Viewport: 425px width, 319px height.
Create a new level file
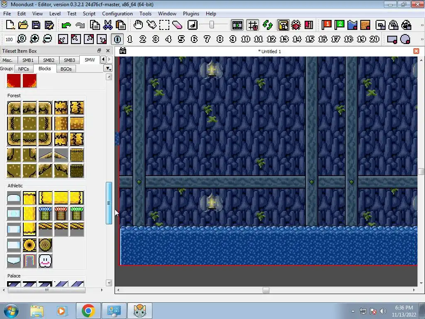pyautogui.click(x=10, y=25)
